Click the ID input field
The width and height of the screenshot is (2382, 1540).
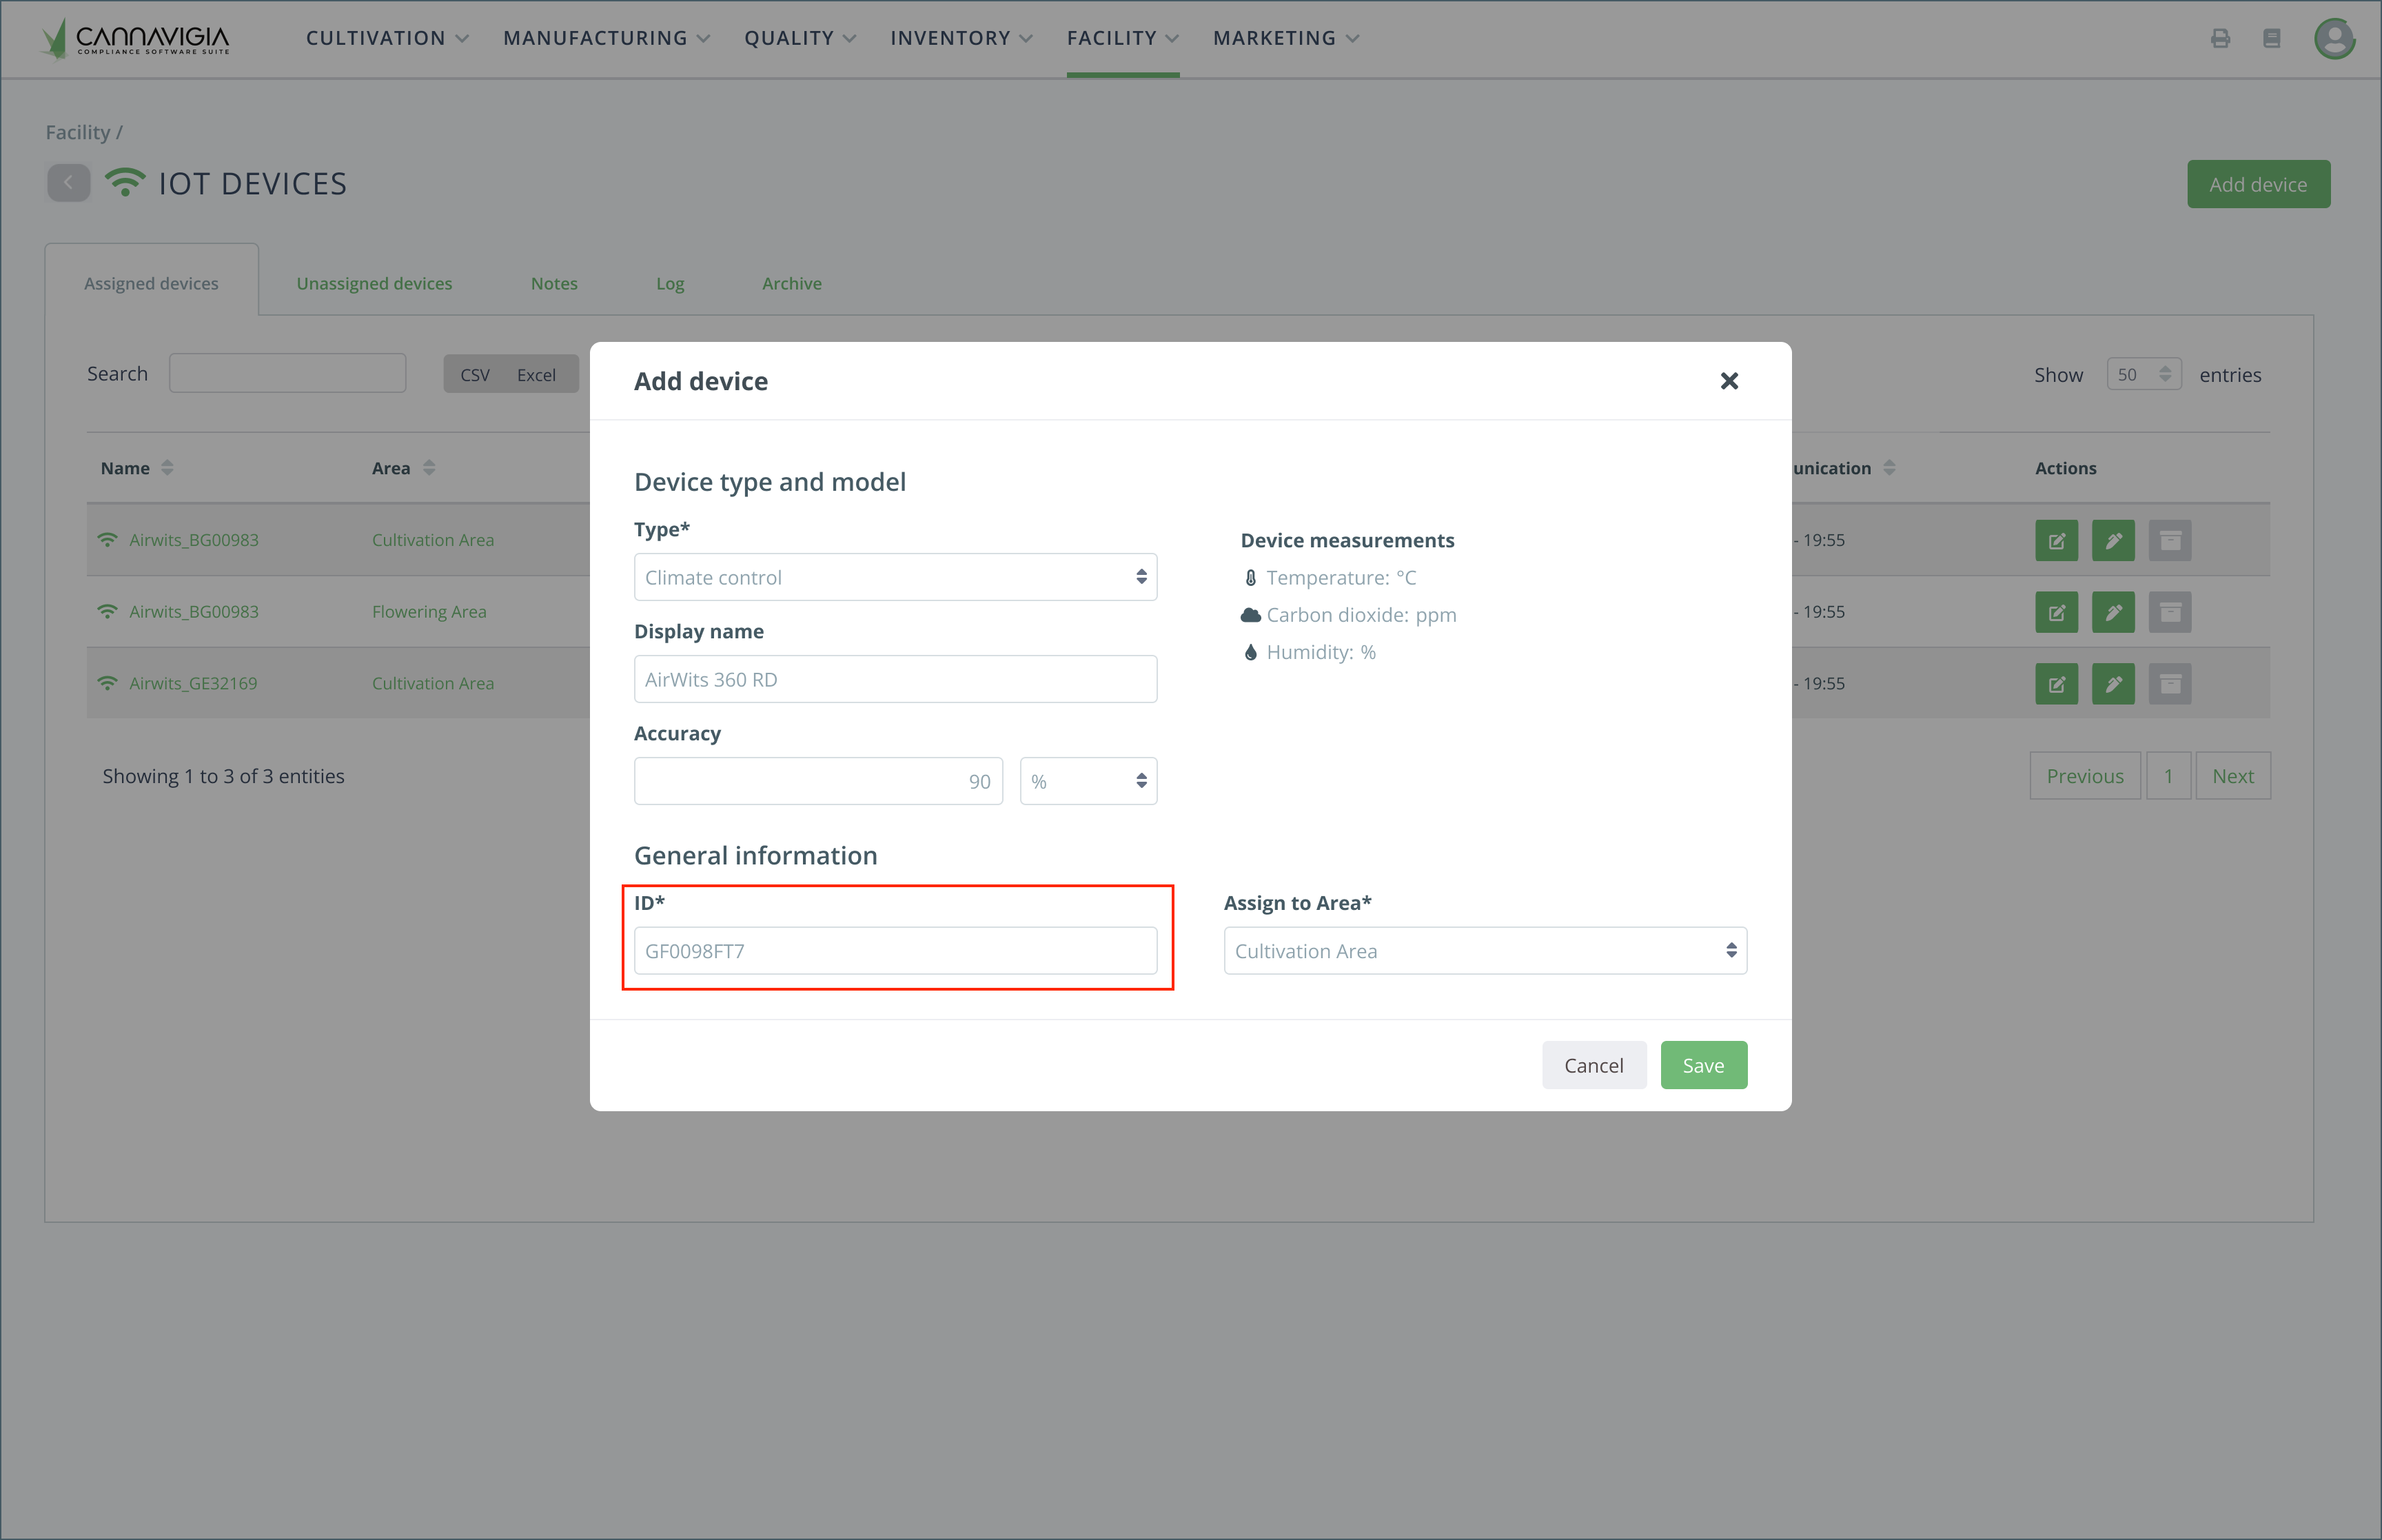click(x=895, y=951)
